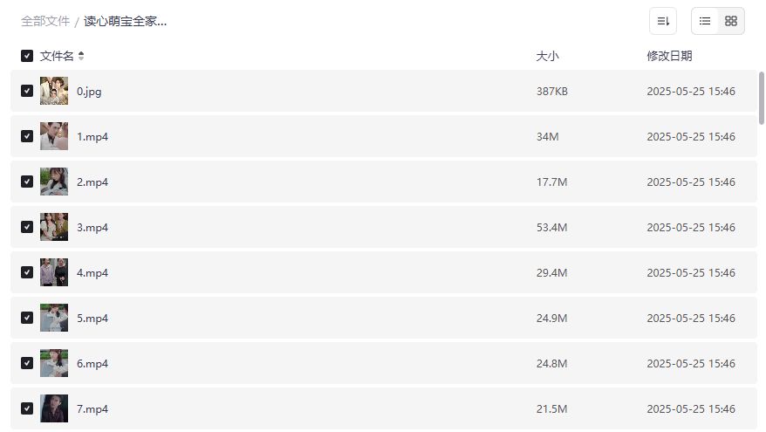
Task: Click the 1.mp4 video thumbnail
Action: 54,136
